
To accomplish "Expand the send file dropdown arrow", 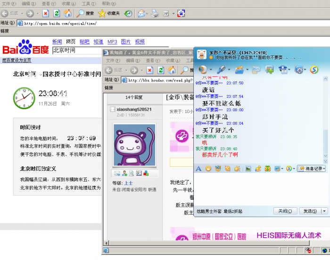I will click(x=247, y=69).
